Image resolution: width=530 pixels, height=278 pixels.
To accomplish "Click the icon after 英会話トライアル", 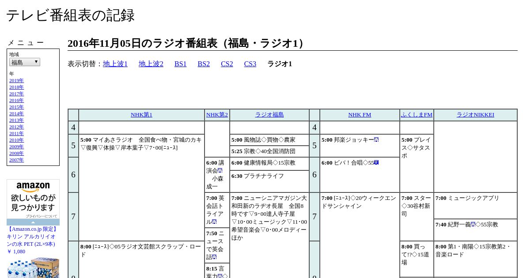I will [214, 222].
